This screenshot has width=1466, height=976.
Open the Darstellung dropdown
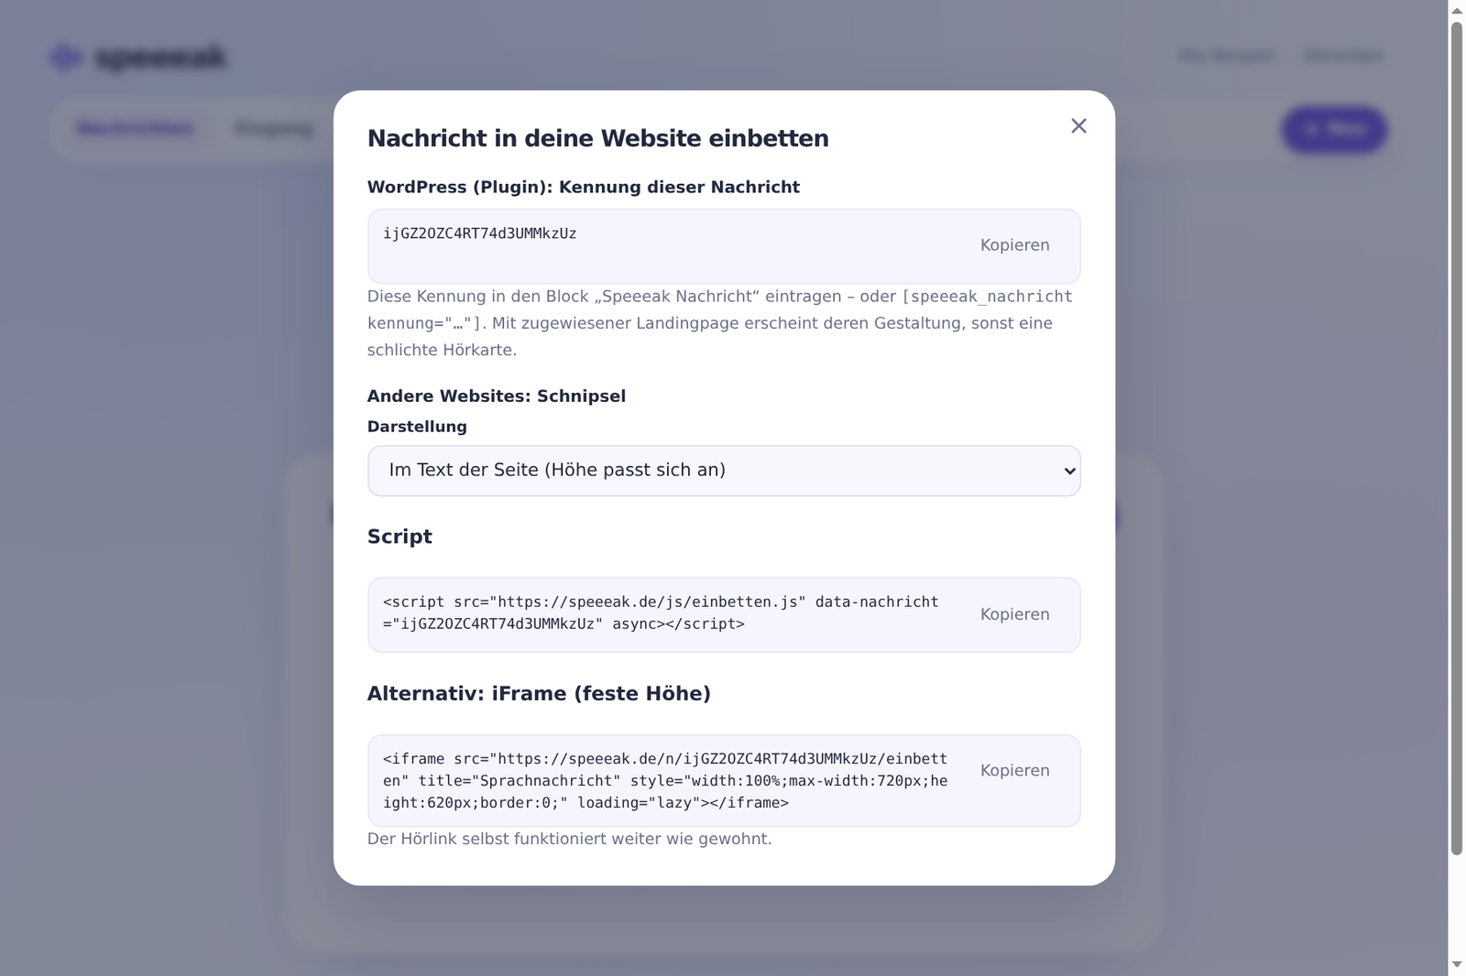[724, 471]
